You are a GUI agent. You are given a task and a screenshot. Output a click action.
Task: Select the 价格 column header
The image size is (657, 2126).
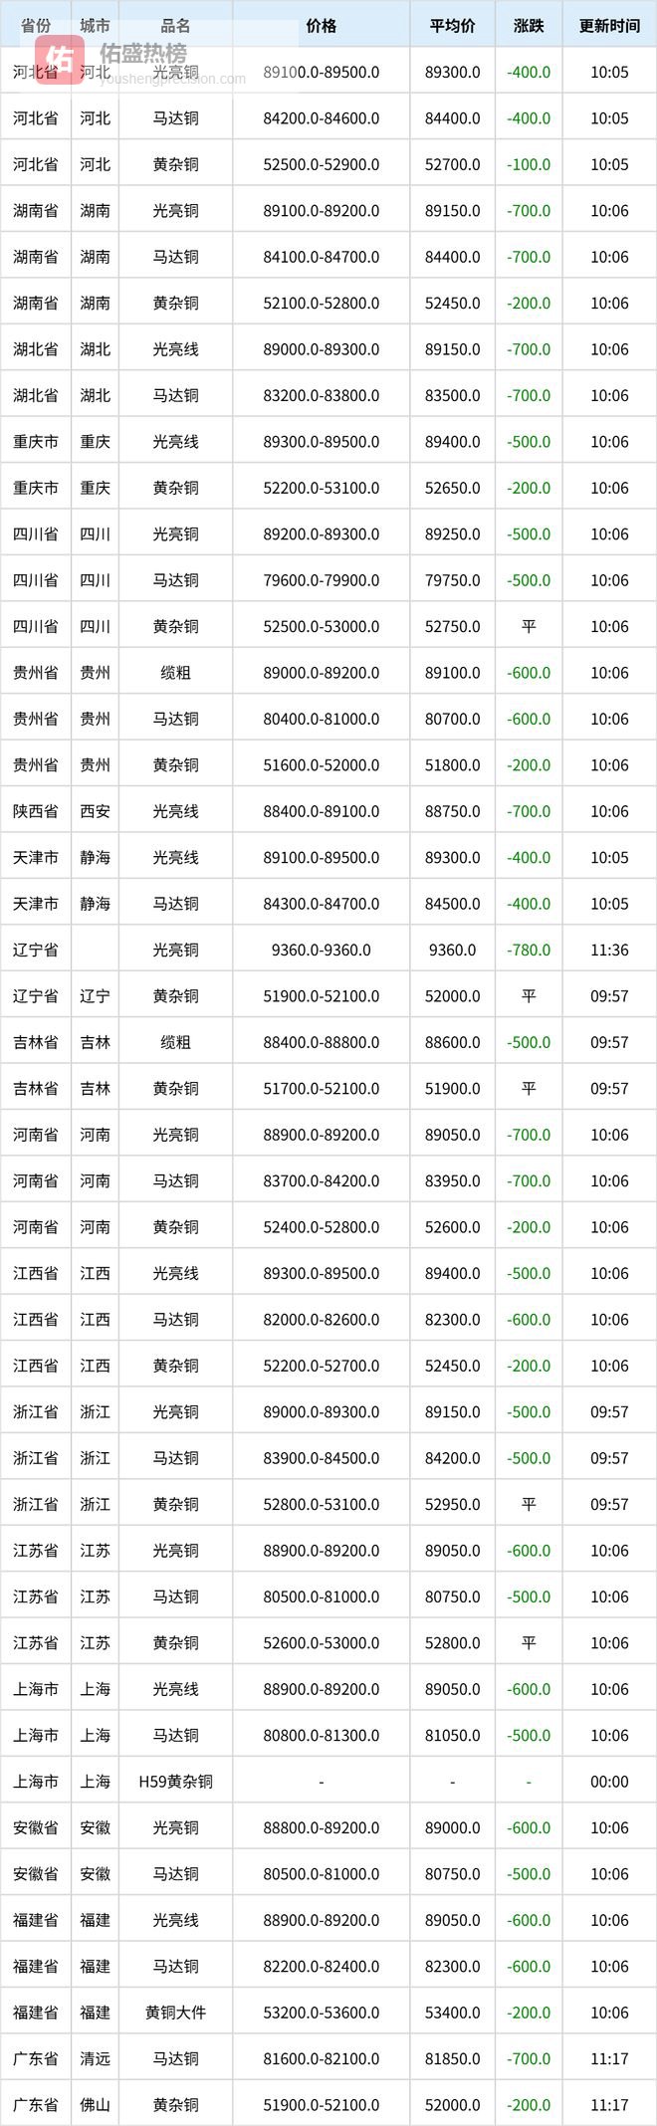pyautogui.click(x=321, y=26)
